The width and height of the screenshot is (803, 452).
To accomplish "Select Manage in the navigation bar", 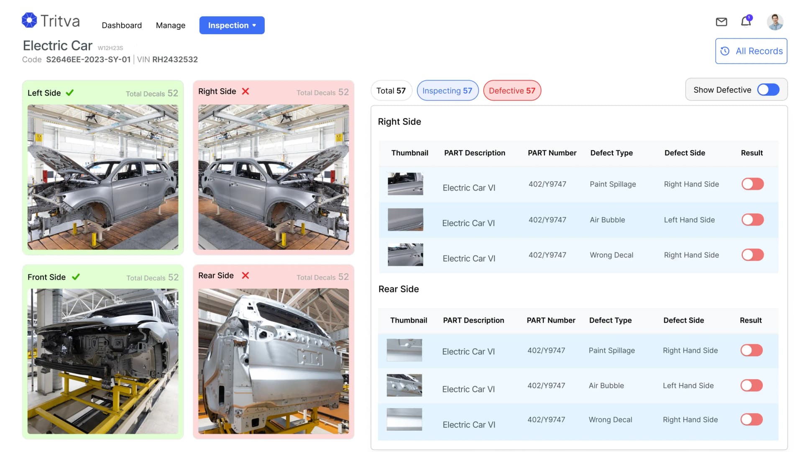I will (170, 25).
